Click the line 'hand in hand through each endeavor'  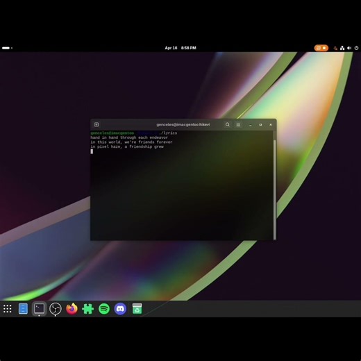tap(129, 137)
